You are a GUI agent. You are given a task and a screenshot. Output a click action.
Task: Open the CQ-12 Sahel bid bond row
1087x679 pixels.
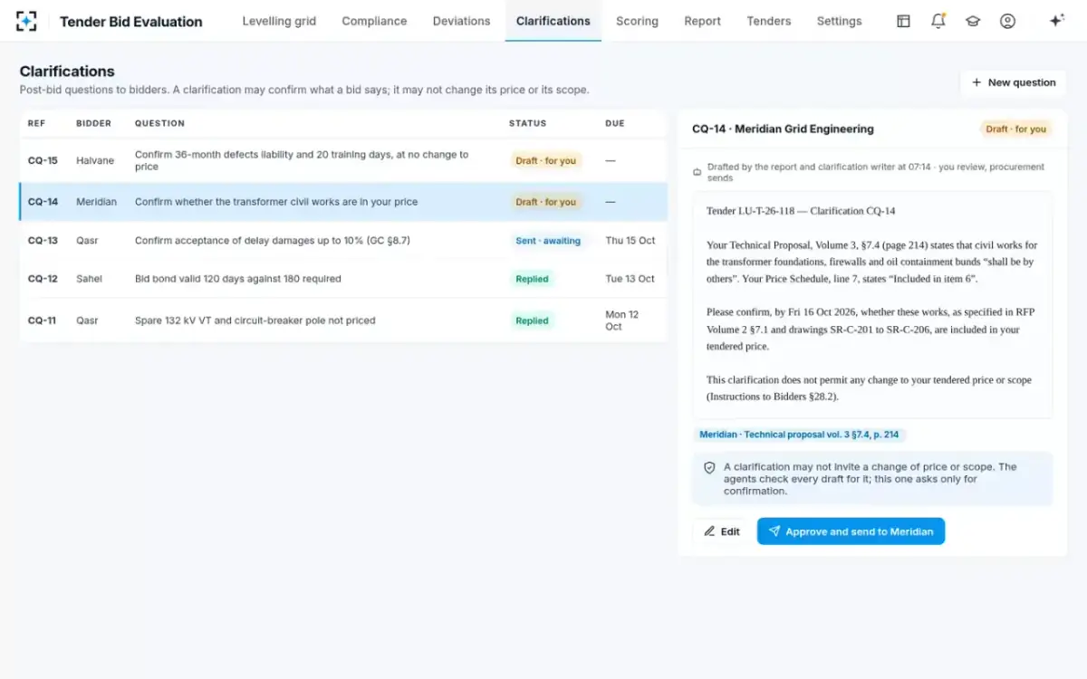(x=343, y=279)
